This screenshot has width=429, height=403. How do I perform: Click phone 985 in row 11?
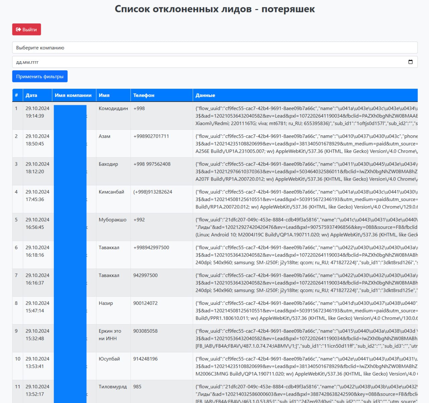pyautogui.click(x=137, y=386)
